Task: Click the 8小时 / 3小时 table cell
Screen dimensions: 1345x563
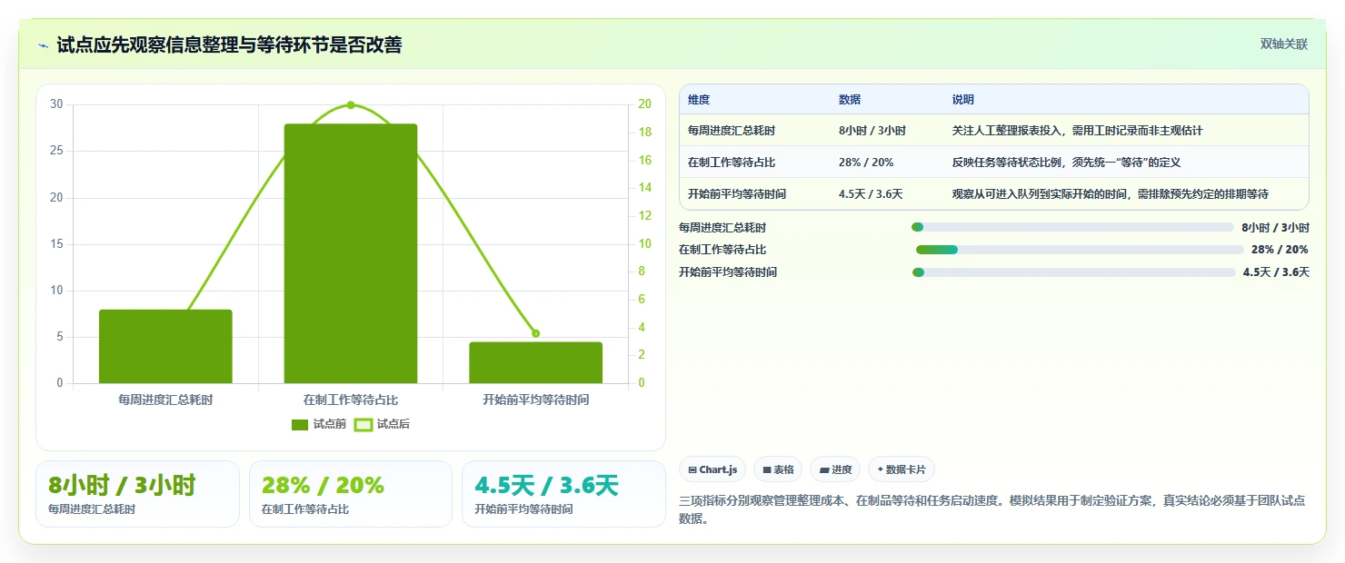Action: (x=872, y=131)
